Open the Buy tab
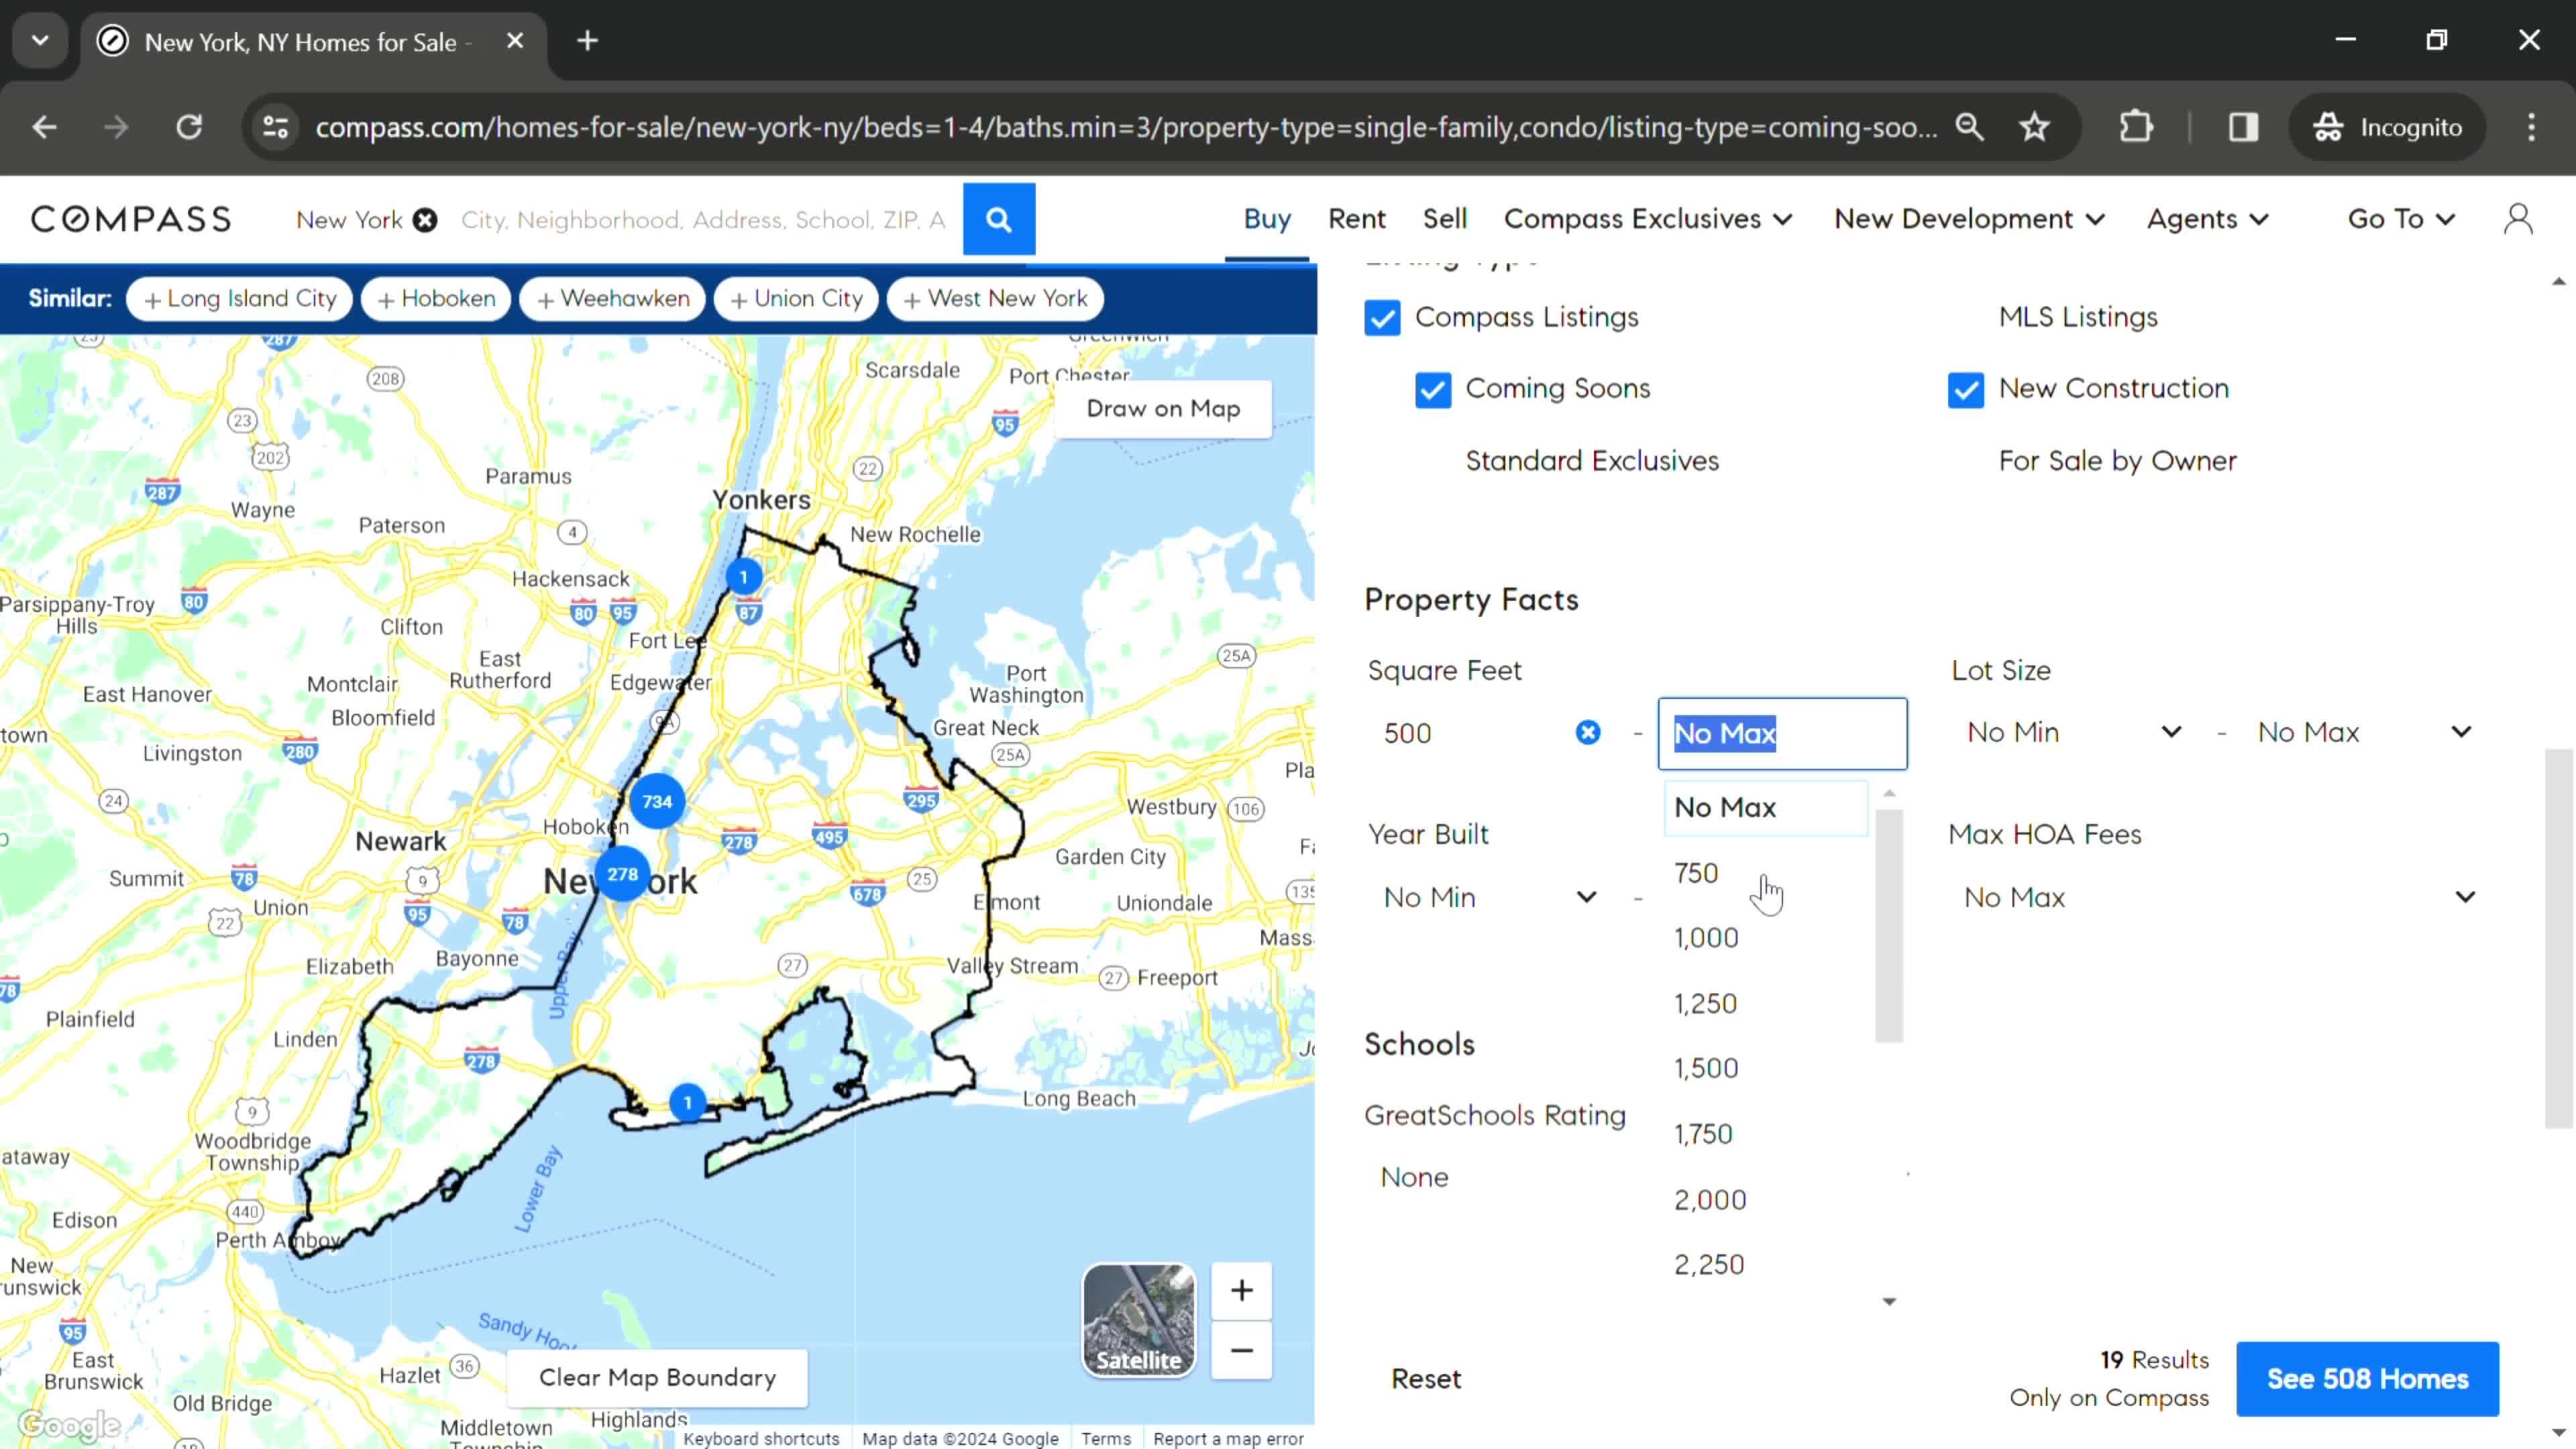This screenshot has height=1449, width=2576. tap(1266, 219)
